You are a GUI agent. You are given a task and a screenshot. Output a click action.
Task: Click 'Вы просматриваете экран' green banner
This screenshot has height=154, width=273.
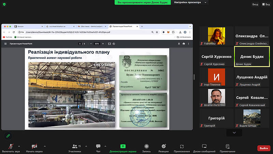[143, 2]
